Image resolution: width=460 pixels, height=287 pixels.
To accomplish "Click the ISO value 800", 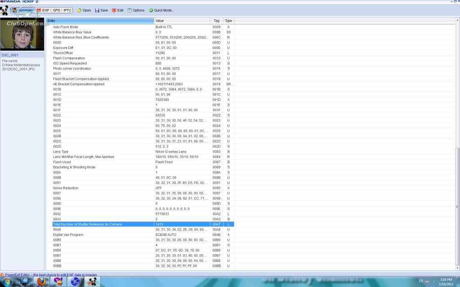I will 158,63.
